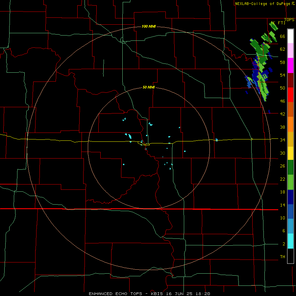Screen dimensions: 296x296
Task: Click the yellow 30 kft legend swatch
Action: tap(290, 153)
